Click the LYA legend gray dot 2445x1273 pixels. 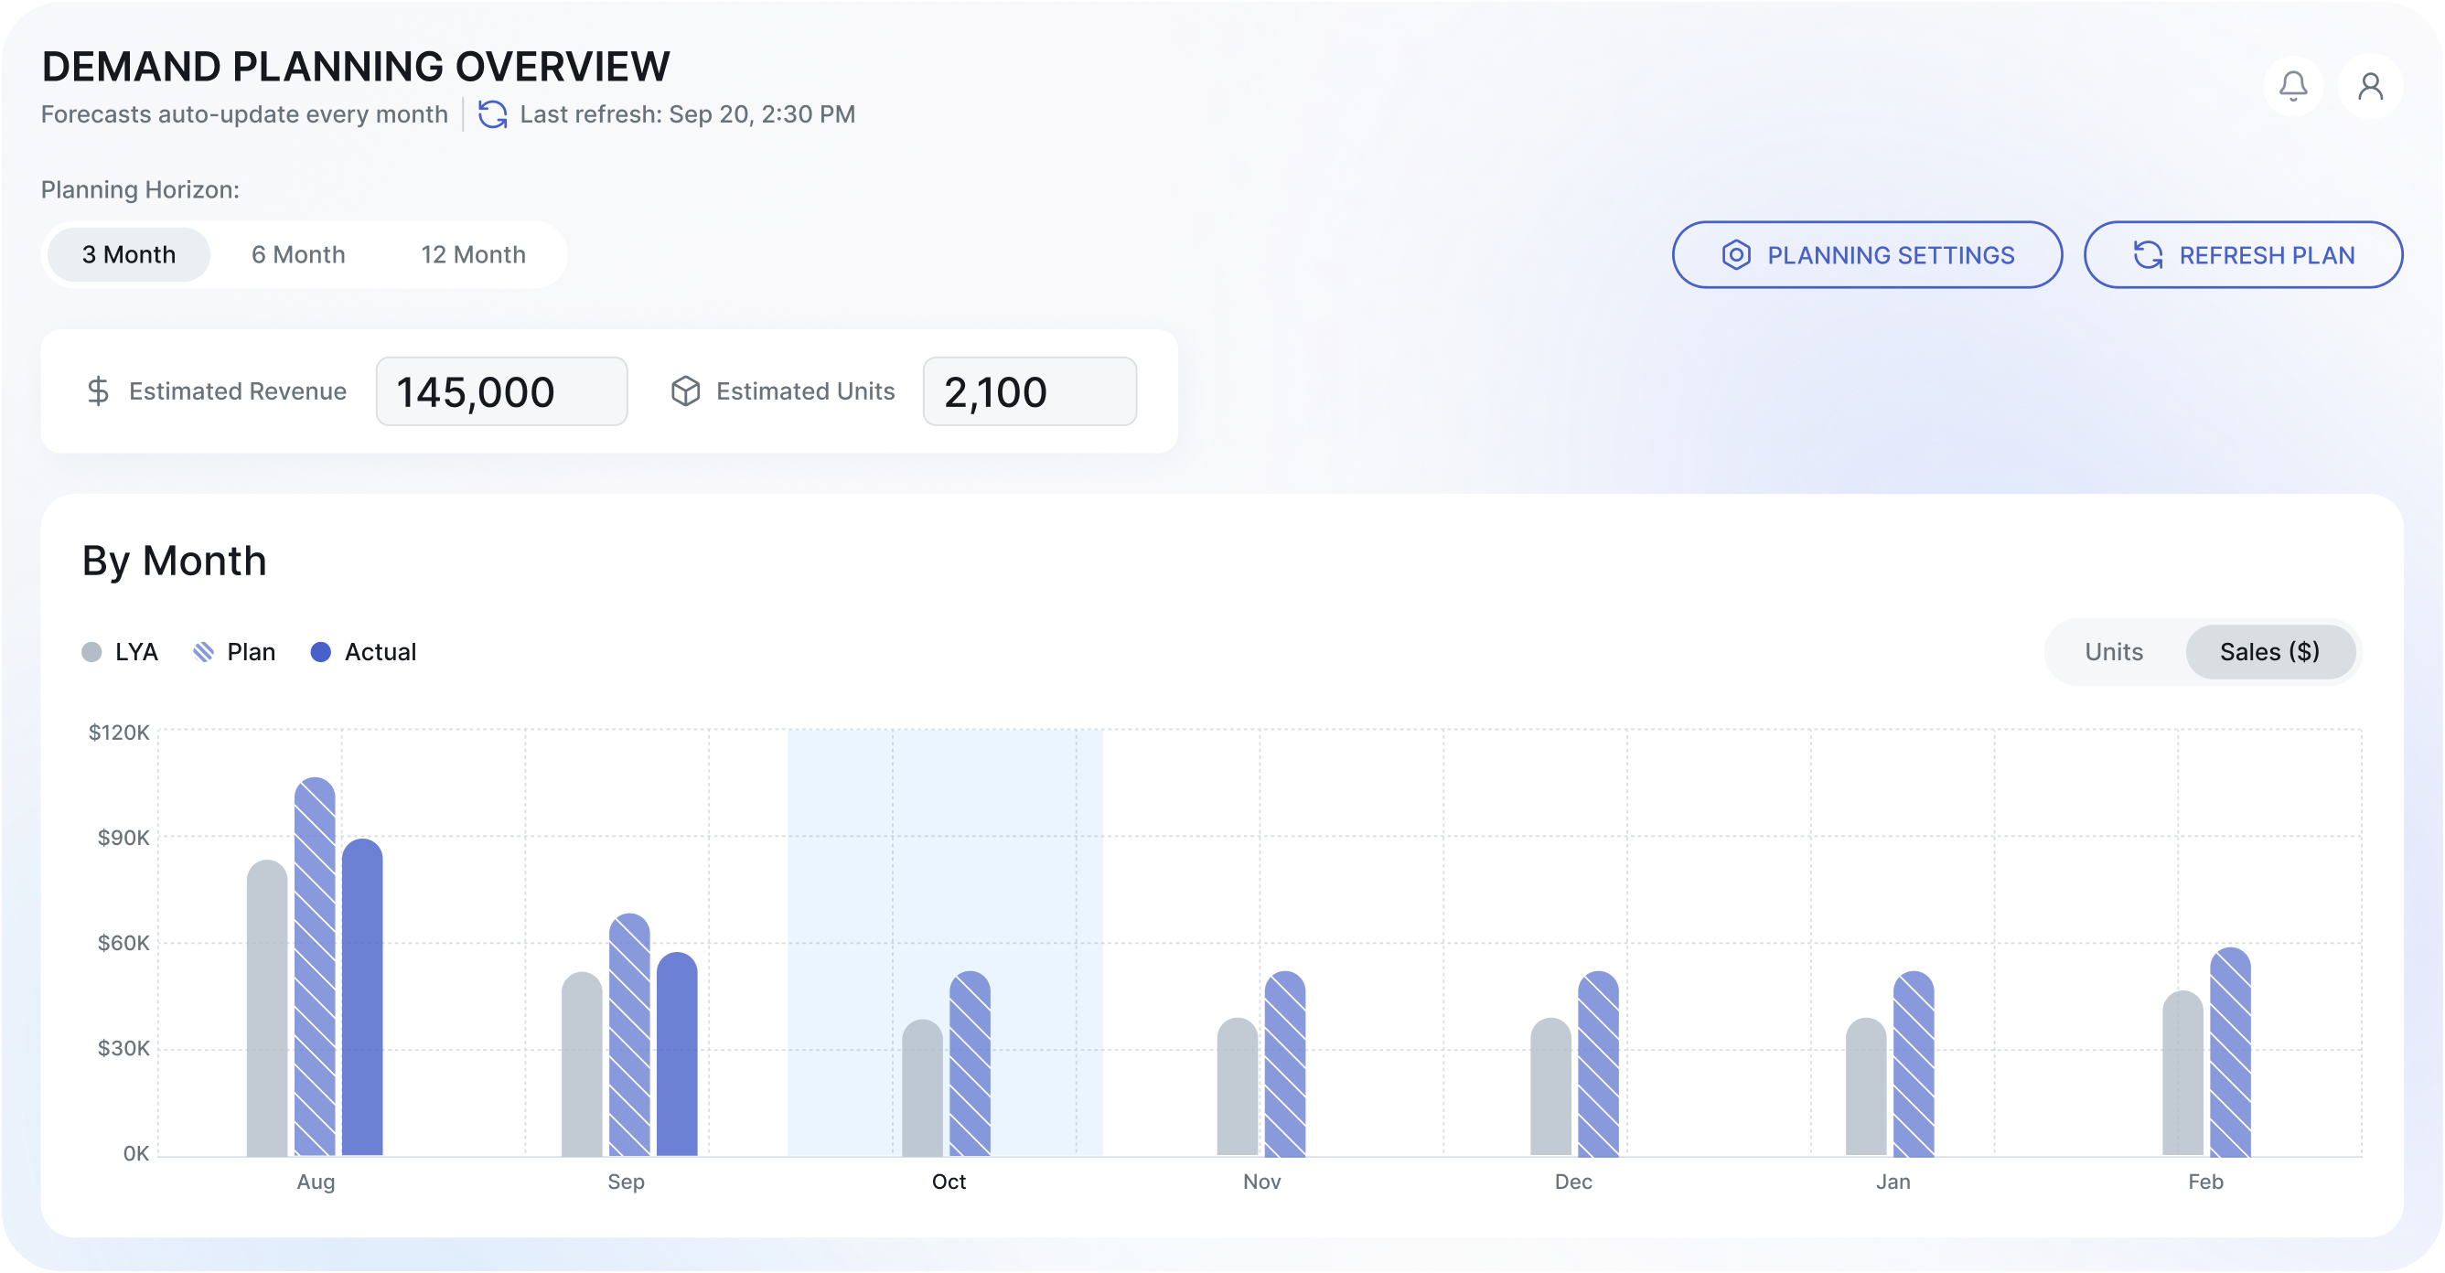click(x=92, y=652)
